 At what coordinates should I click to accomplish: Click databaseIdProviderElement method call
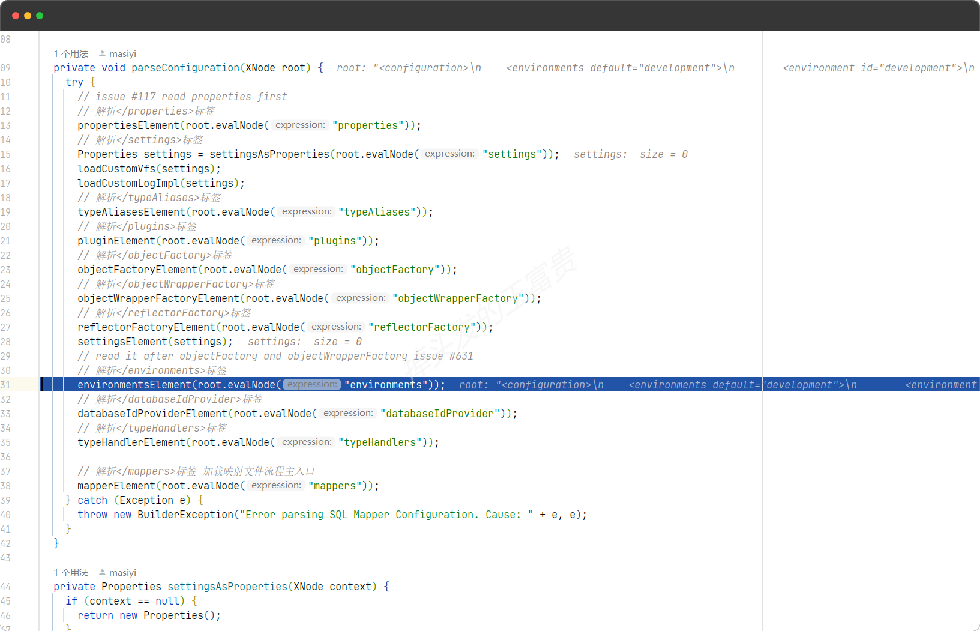(152, 414)
